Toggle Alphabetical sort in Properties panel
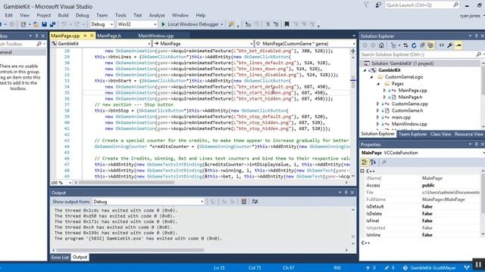This screenshot has height=272, width=485. pyautogui.click(x=374, y=162)
